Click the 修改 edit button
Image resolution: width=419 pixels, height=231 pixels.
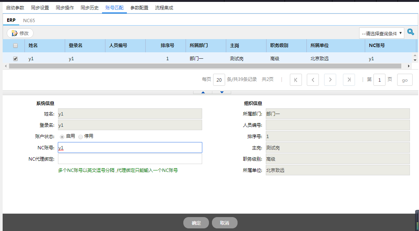click(20, 33)
